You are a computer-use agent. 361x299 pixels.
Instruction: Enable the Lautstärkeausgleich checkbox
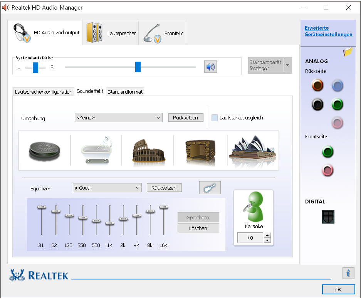pos(215,118)
